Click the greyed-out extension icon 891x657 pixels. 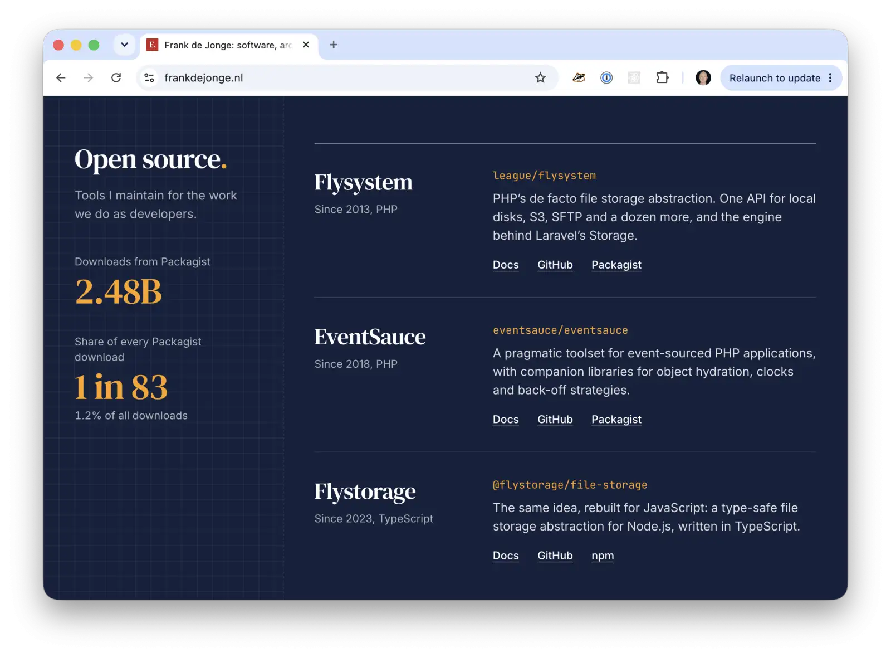[x=634, y=78]
